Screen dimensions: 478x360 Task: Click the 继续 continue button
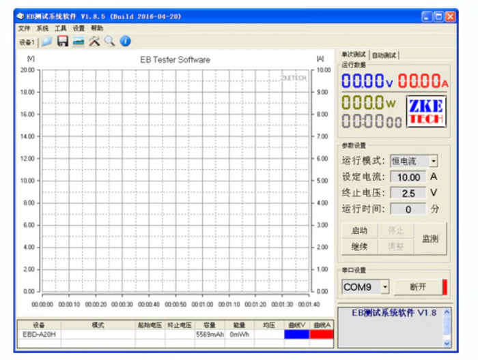click(x=359, y=247)
